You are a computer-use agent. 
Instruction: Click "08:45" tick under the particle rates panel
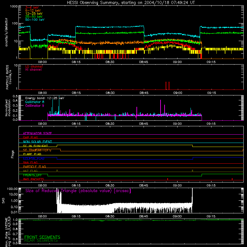tap(144, 93)
